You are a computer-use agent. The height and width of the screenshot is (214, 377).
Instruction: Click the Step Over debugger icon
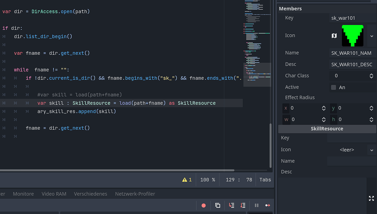click(x=243, y=205)
